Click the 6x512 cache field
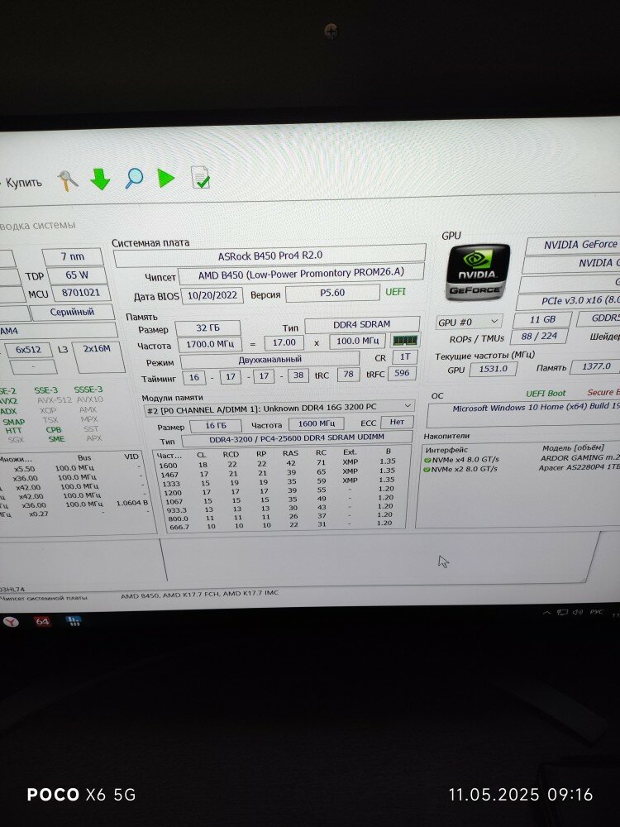Screen dimensions: 620x827 coord(28,350)
